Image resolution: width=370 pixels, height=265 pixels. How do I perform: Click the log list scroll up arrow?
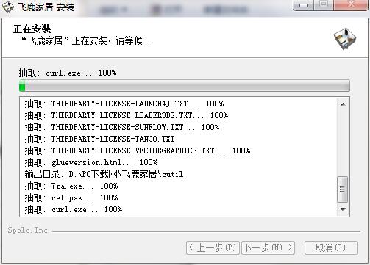(x=343, y=104)
